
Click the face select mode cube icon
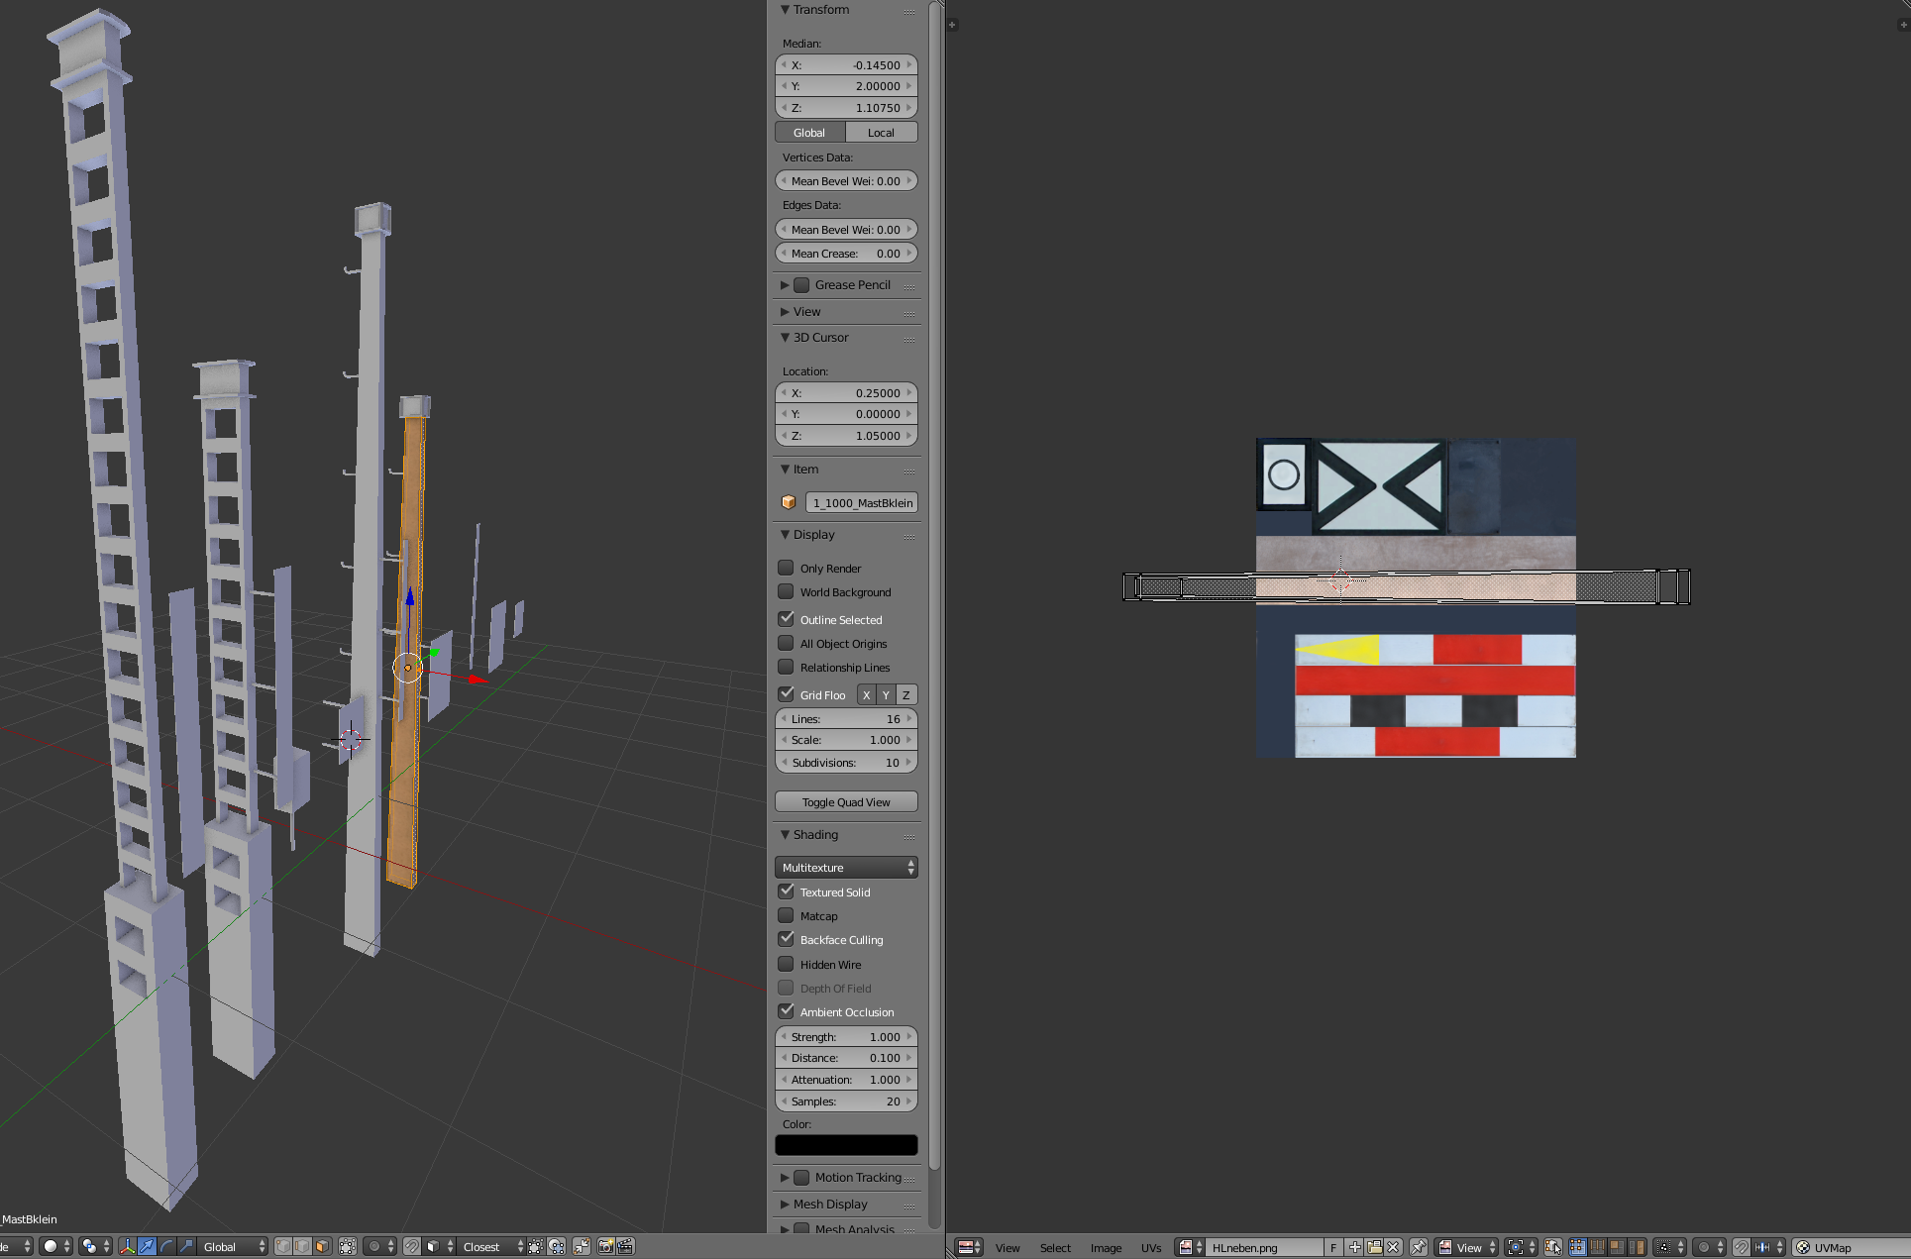[322, 1246]
